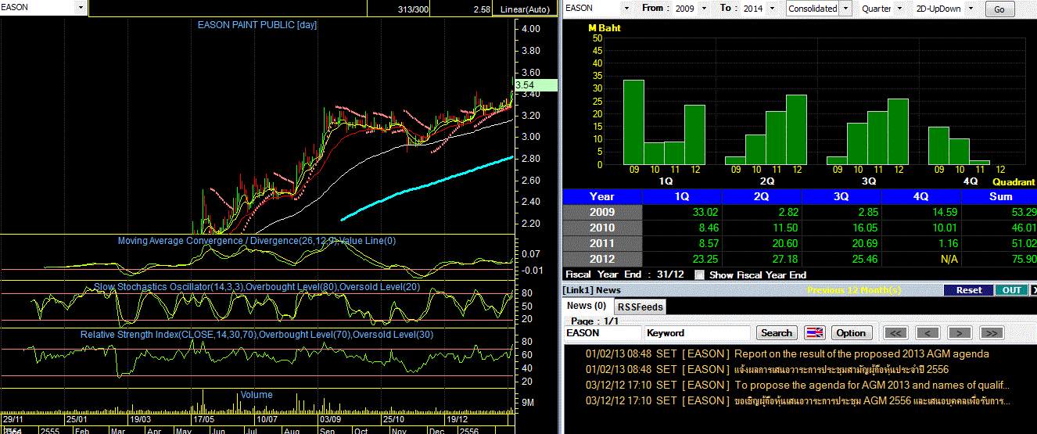Click the Keyword search field
Screen dimensions: 1037x434
pyautogui.click(x=698, y=333)
